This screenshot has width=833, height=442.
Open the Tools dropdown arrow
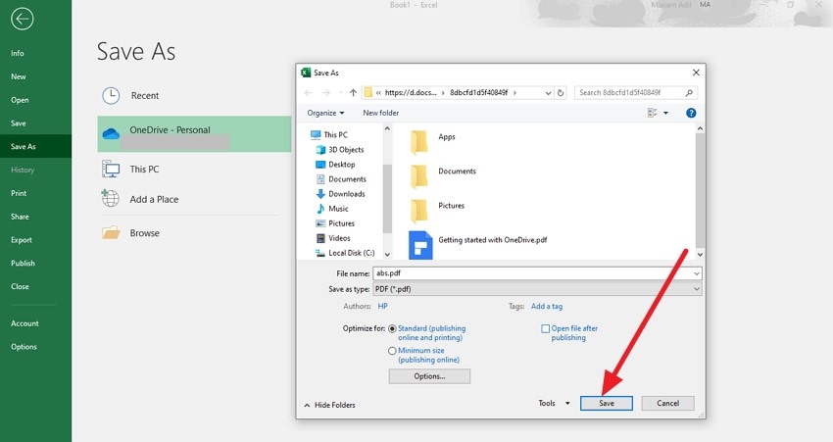(567, 403)
